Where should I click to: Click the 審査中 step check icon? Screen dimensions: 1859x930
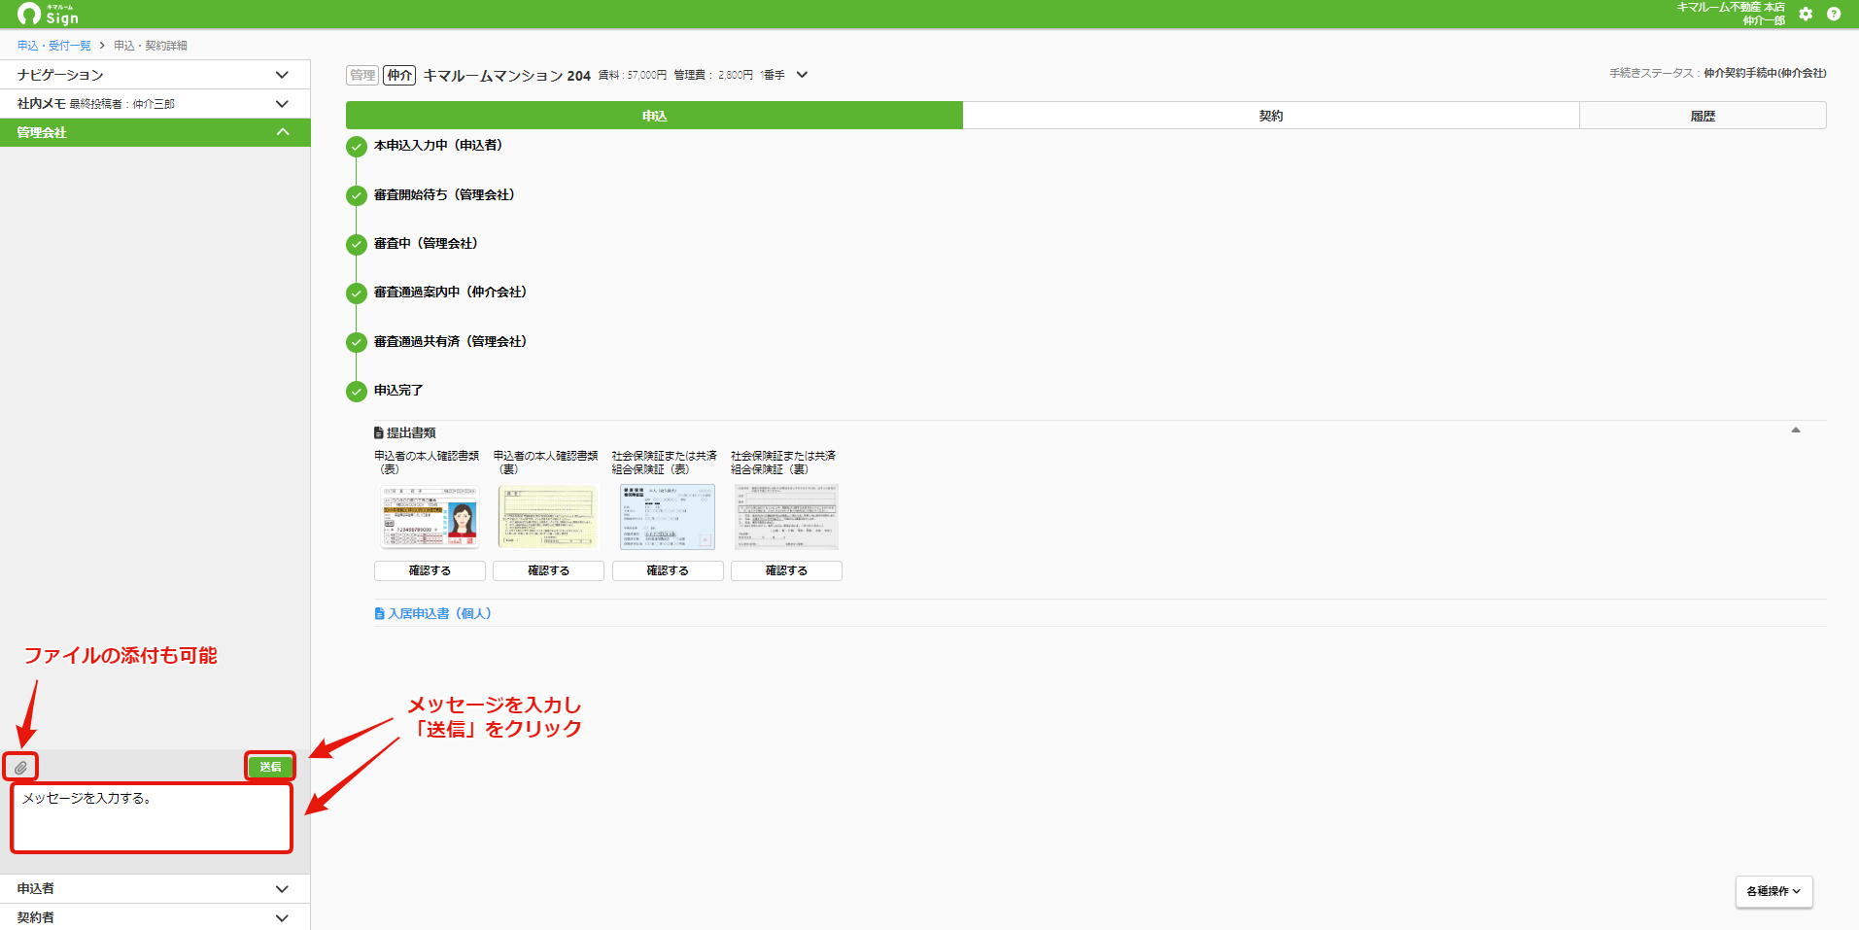point(357,244)
